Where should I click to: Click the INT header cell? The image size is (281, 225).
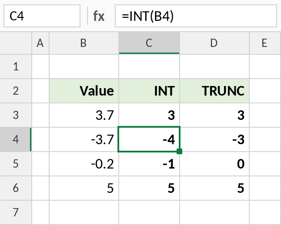[149, 91]
